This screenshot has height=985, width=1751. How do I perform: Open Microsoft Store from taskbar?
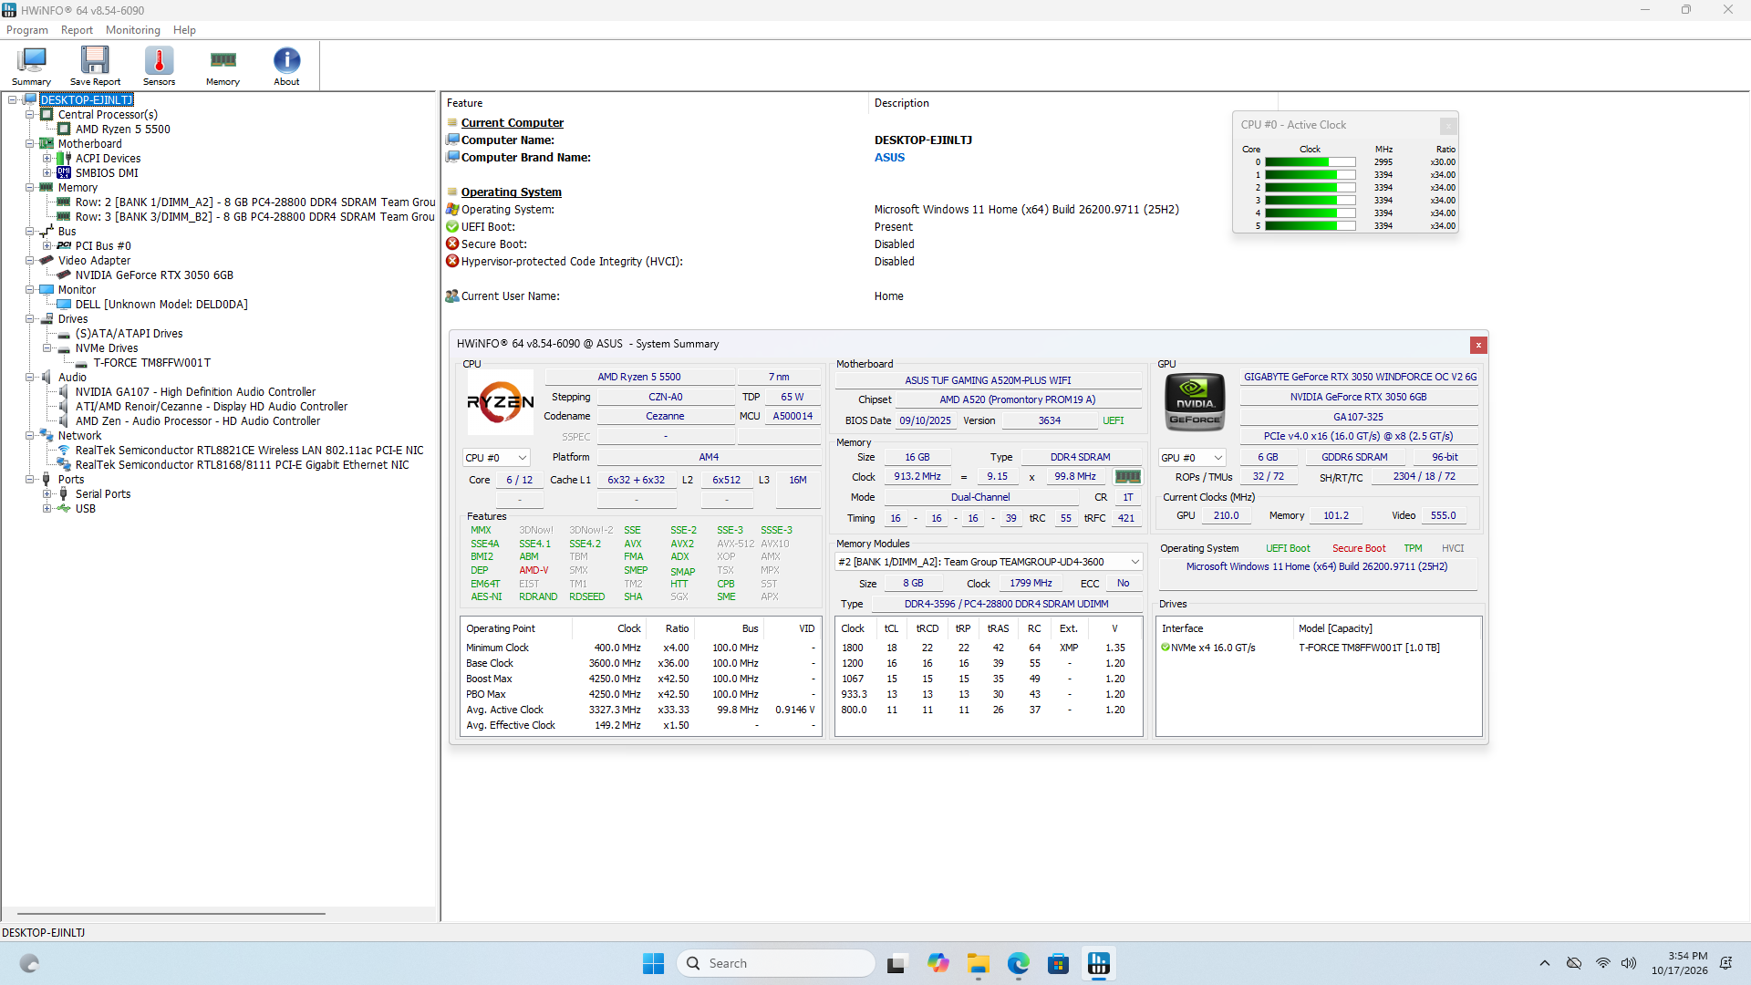click(x=1058, y=963)
